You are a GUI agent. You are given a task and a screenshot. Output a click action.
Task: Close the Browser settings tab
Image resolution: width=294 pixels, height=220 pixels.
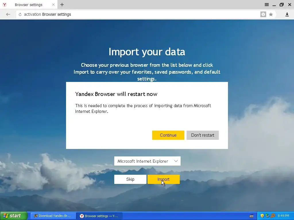pos(53,5)
